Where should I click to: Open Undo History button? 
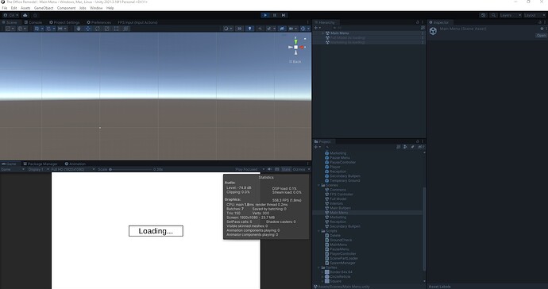(484, 15)
